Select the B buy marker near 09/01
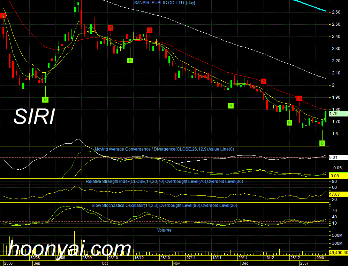Image resolution: width=348 pixels, height=266 pixels. tap(322, 143)
